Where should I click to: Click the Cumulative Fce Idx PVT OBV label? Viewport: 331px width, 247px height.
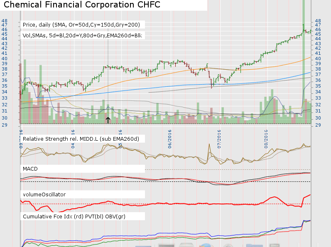pyautogui.click(x=74, y=217)
